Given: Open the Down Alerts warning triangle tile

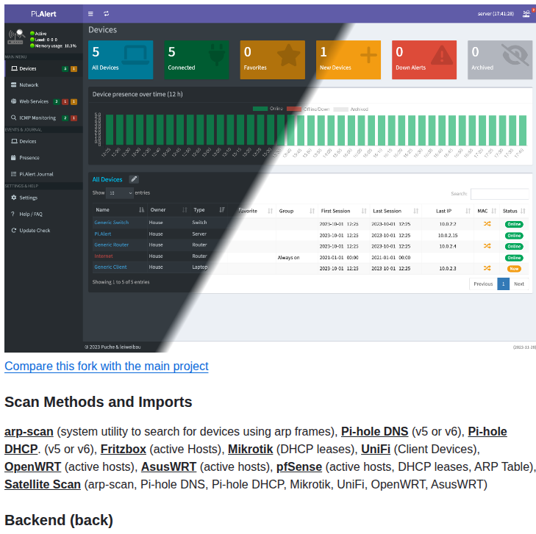Looking at the screenshot, I should (x=424, y=59).
